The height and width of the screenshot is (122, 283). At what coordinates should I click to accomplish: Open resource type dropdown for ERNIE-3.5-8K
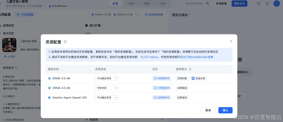pos(107,78)
